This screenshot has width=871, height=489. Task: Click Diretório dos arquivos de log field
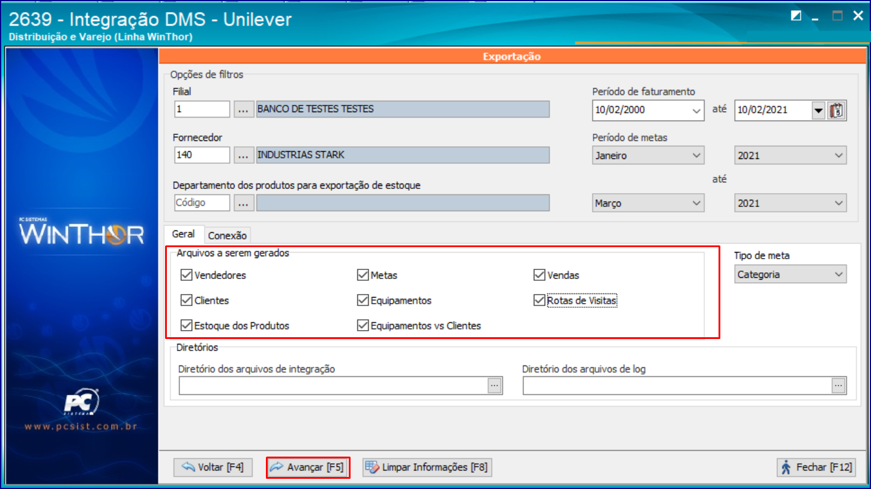[678, 386]
